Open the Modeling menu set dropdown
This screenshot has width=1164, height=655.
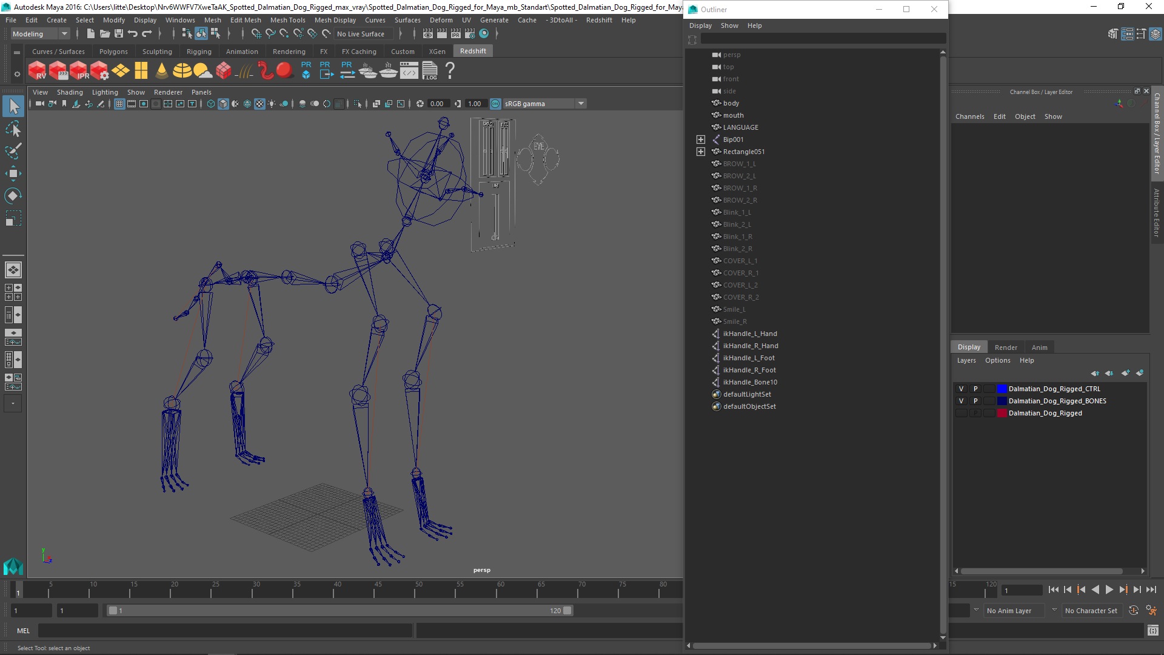40,34
